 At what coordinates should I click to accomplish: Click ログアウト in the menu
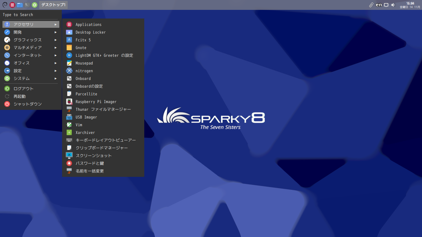(31, 89)
